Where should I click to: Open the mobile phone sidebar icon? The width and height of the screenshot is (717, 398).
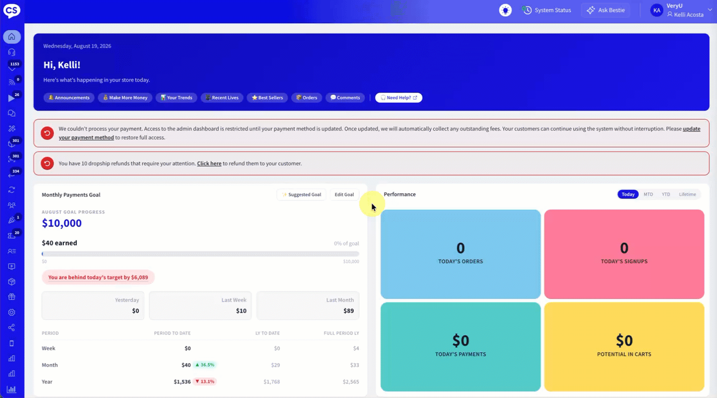click(x=12, y=343)
